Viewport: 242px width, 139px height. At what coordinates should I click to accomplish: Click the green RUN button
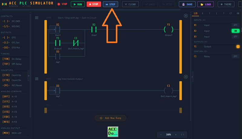(x=78, y=4)
